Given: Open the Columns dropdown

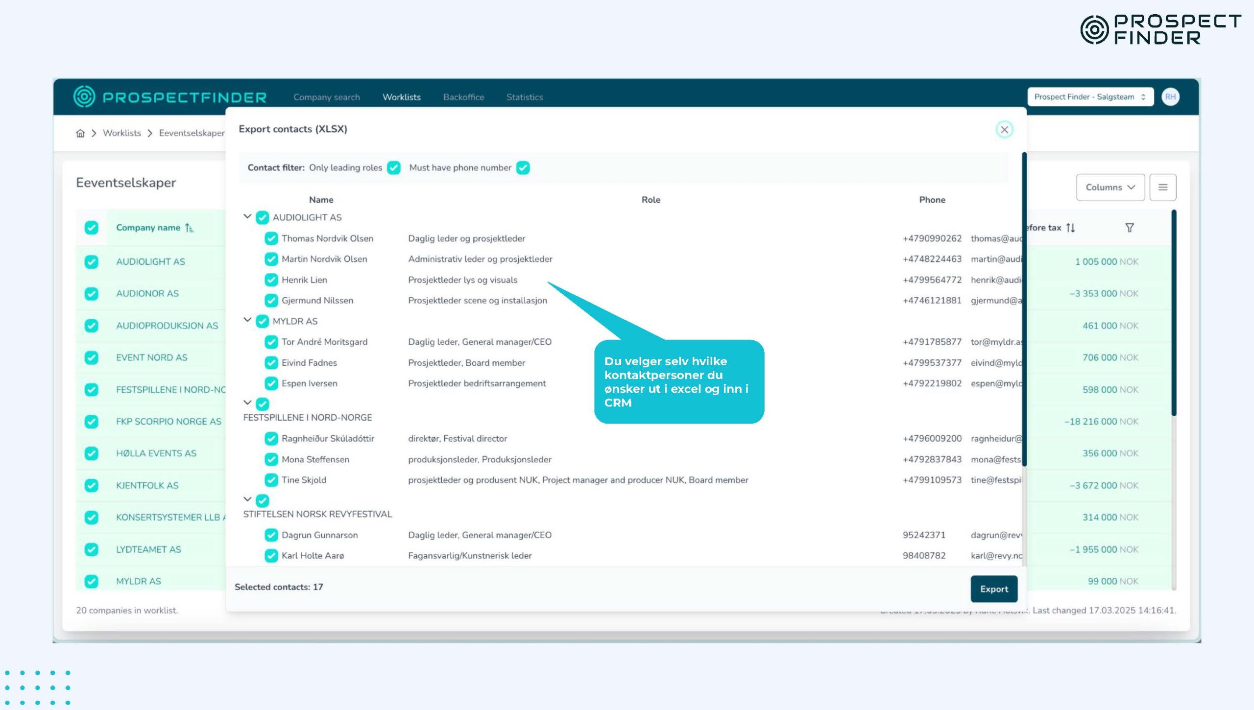Looking at the screenshot, I should (1110, 188).
